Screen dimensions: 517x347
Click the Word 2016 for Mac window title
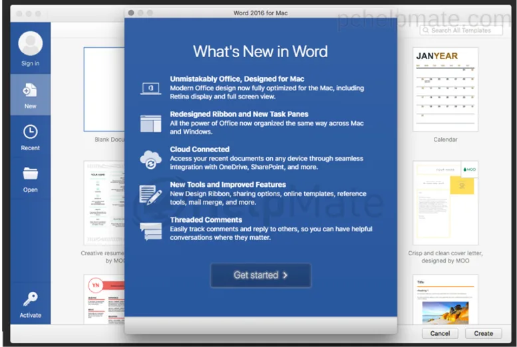pyautogui.click(x=260, y=13)
